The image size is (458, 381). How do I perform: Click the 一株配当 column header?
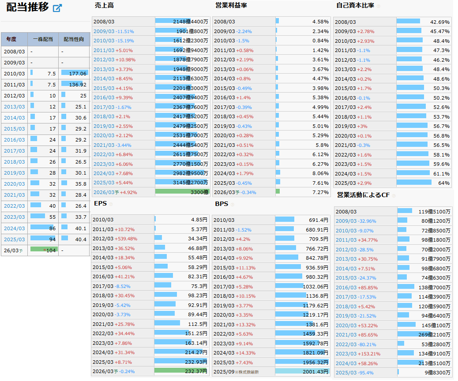tap(43, 39)
